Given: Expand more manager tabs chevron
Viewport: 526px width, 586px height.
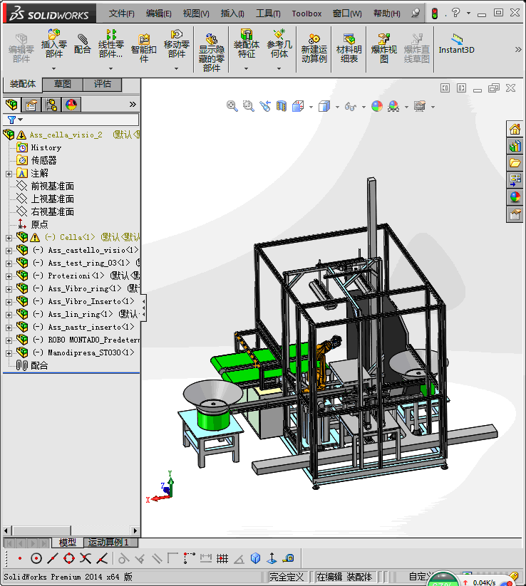Looking at the screenshot, I should [x=133, y=104].
